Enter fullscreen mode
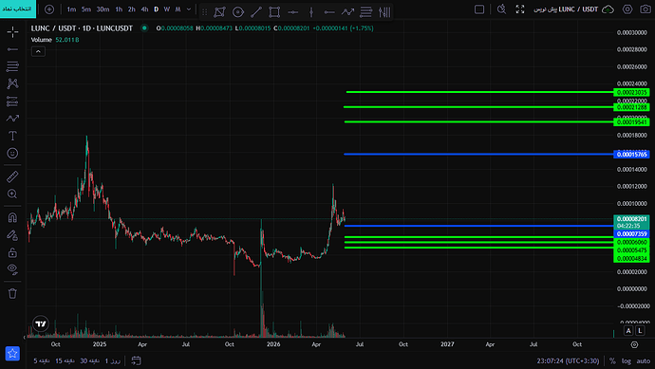Screen dimensions: 655x369 click(x=519, y=9)
